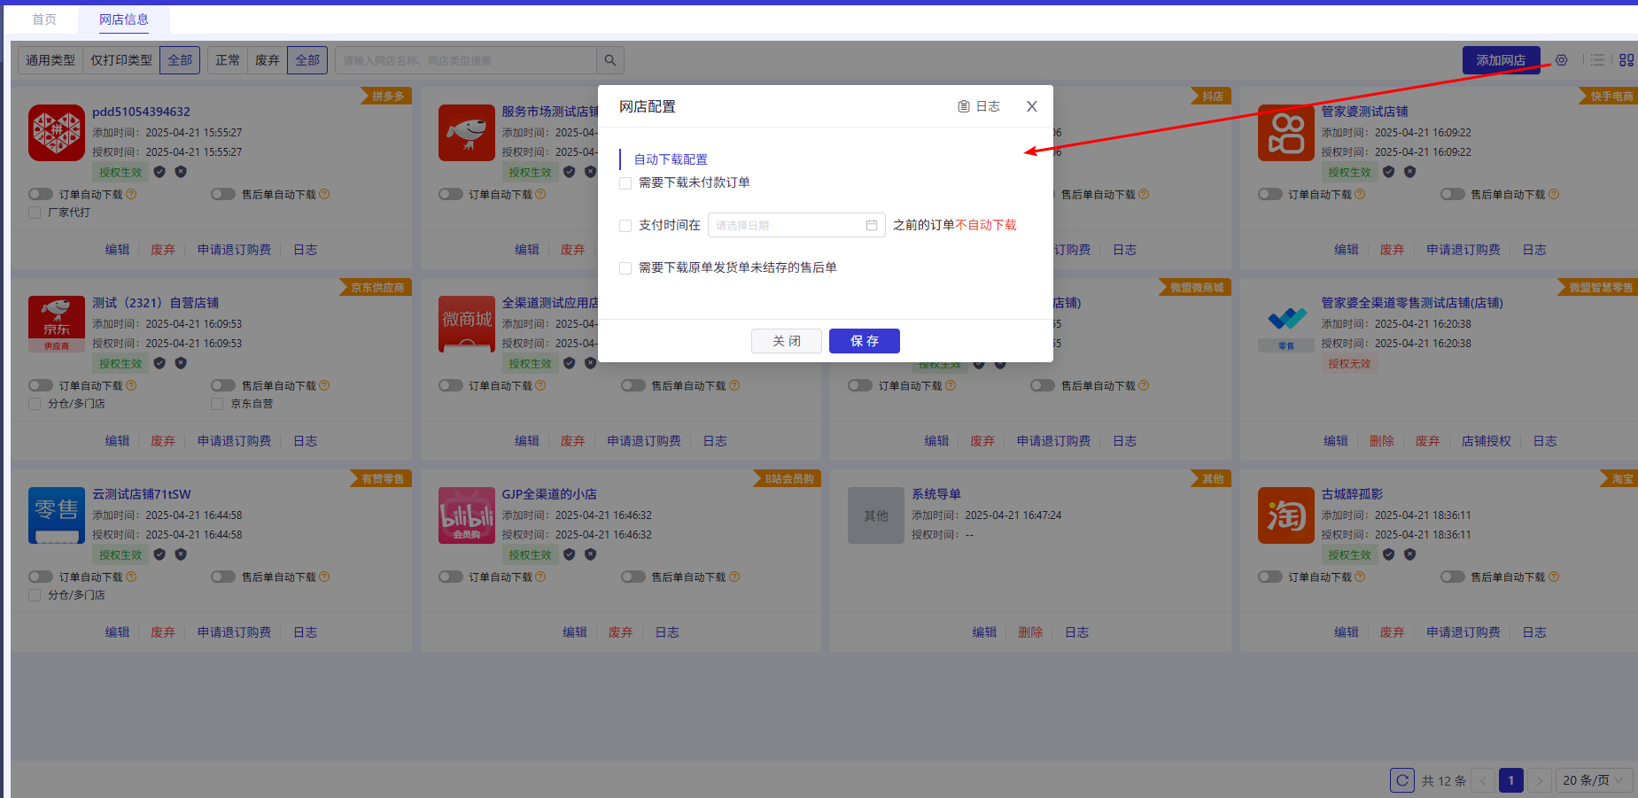Open 订单自动下载 help icon on pdd51054394632 card
This screenshot has height=798, width=1638.
(x=131, y=194)
